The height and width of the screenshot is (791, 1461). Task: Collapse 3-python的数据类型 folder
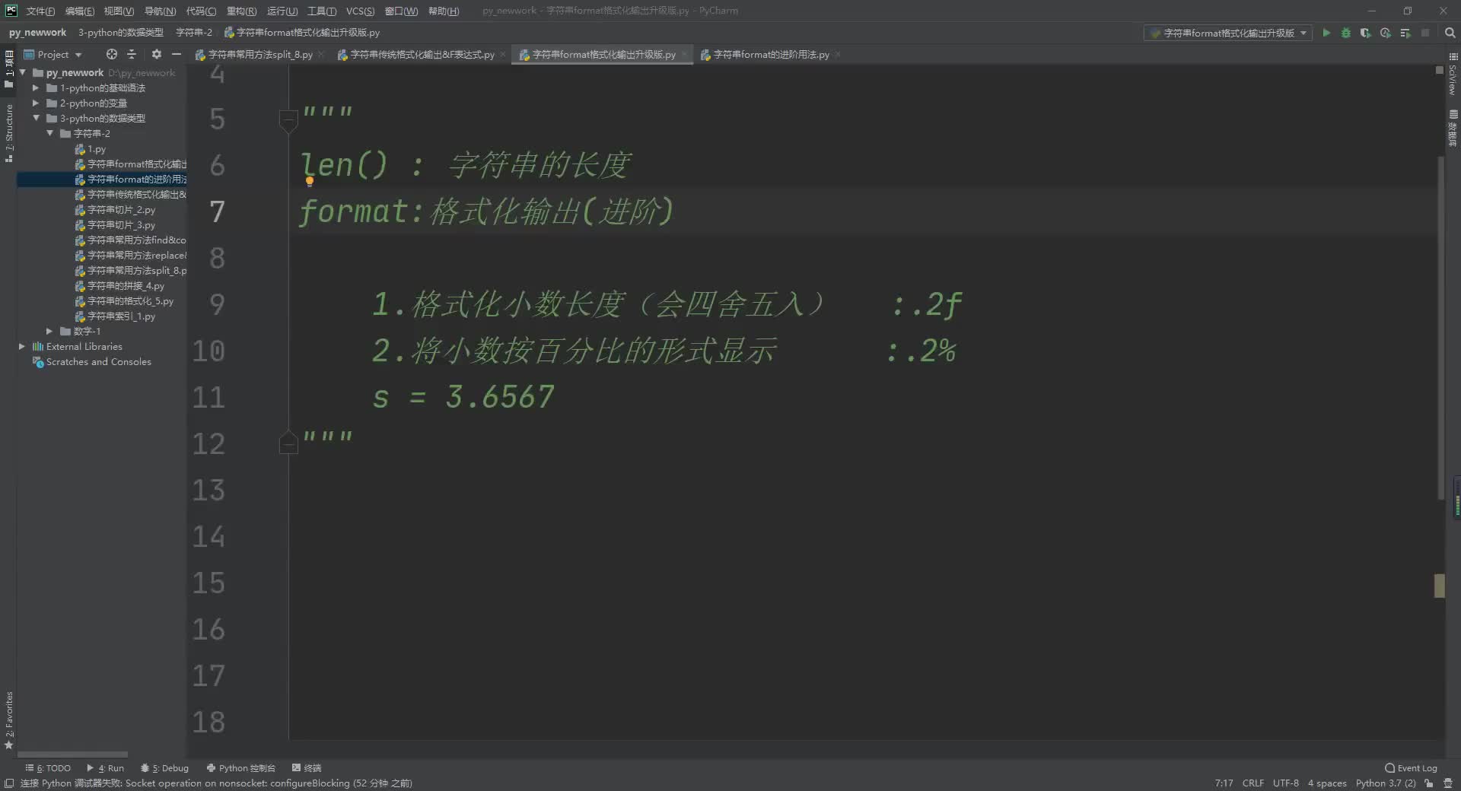pyautogui.click(x=36, y=119)
